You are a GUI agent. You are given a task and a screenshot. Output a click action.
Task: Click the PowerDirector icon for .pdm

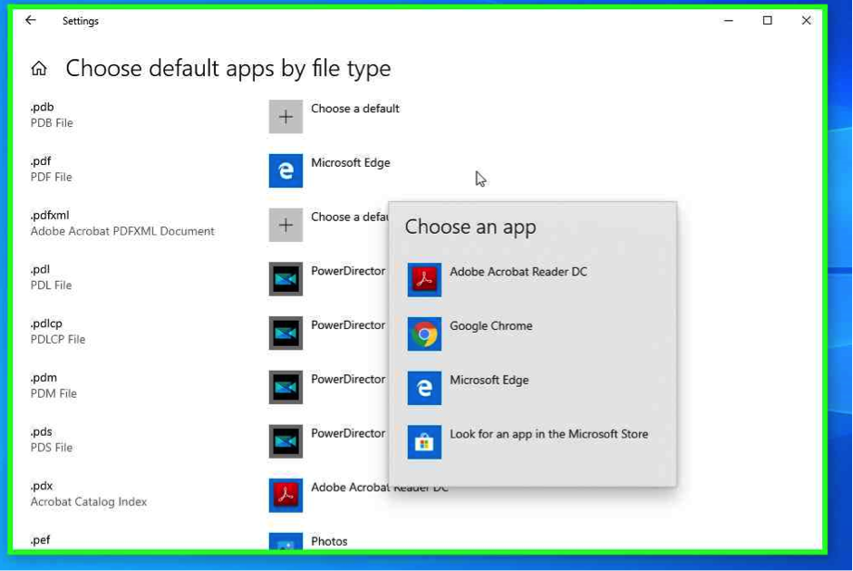click(x=286, y=387)
